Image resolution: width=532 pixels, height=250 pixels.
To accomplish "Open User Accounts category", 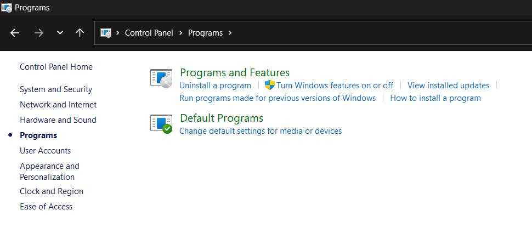I will coord(45,151).
